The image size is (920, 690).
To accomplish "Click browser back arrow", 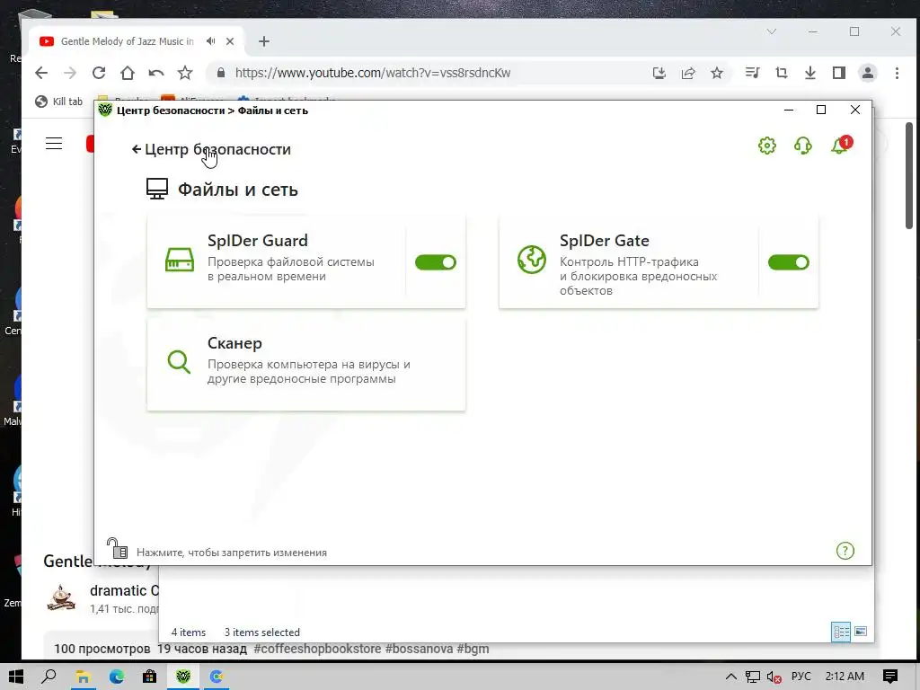I will pyautogui.click(x=41, y=73).
